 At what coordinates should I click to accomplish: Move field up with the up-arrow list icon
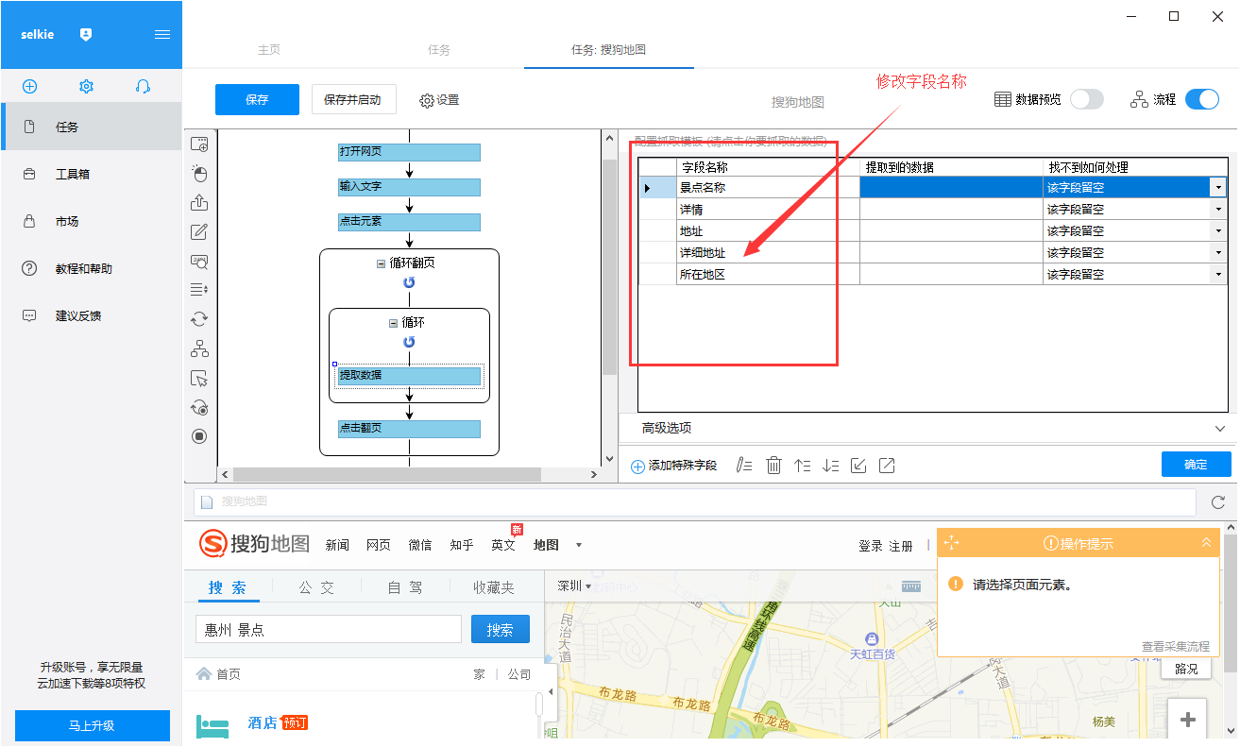802,465
